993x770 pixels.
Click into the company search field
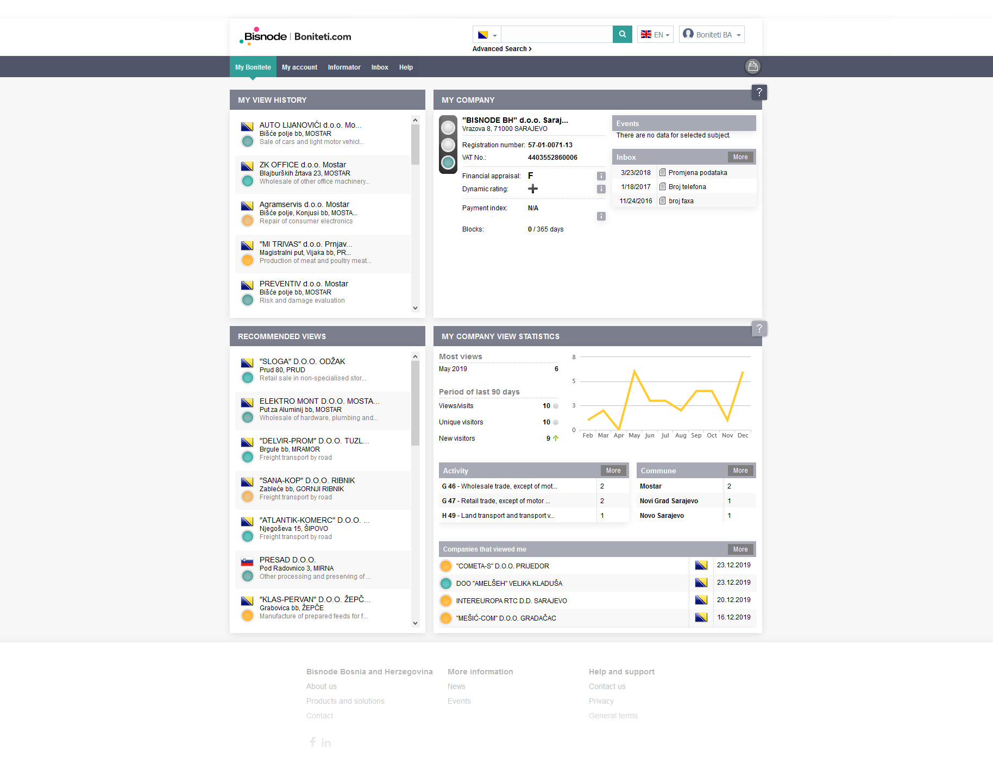[x=556, y=34]
